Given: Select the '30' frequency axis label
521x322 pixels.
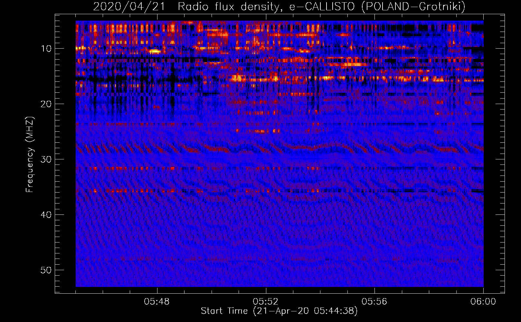Looking at the screenshot, I should click(46, 159).
